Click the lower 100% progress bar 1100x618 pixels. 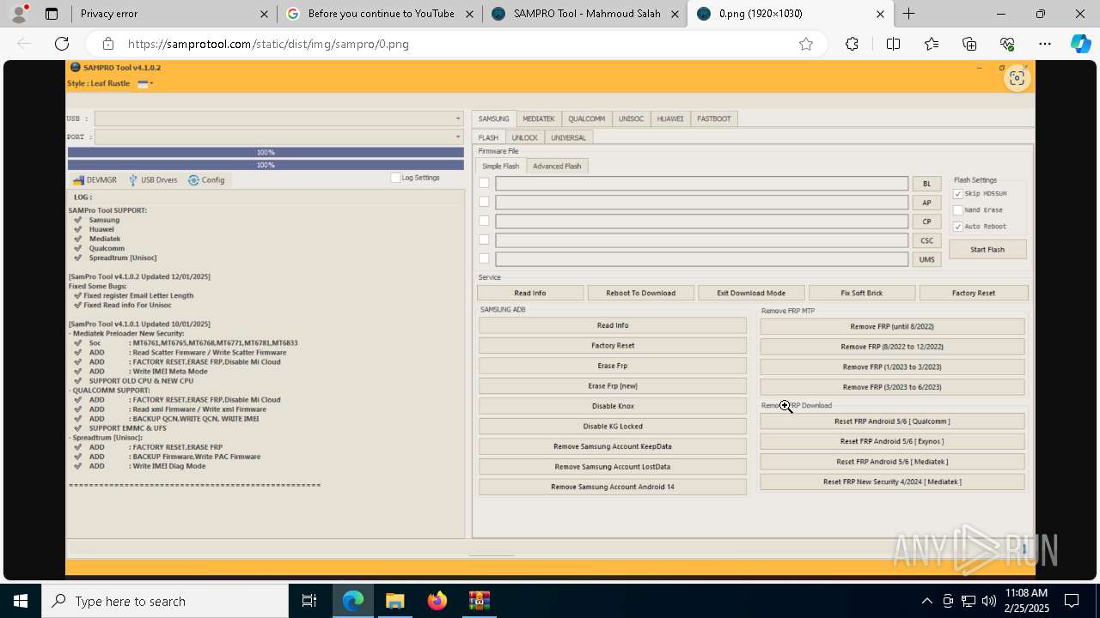(x=266, y=165)
